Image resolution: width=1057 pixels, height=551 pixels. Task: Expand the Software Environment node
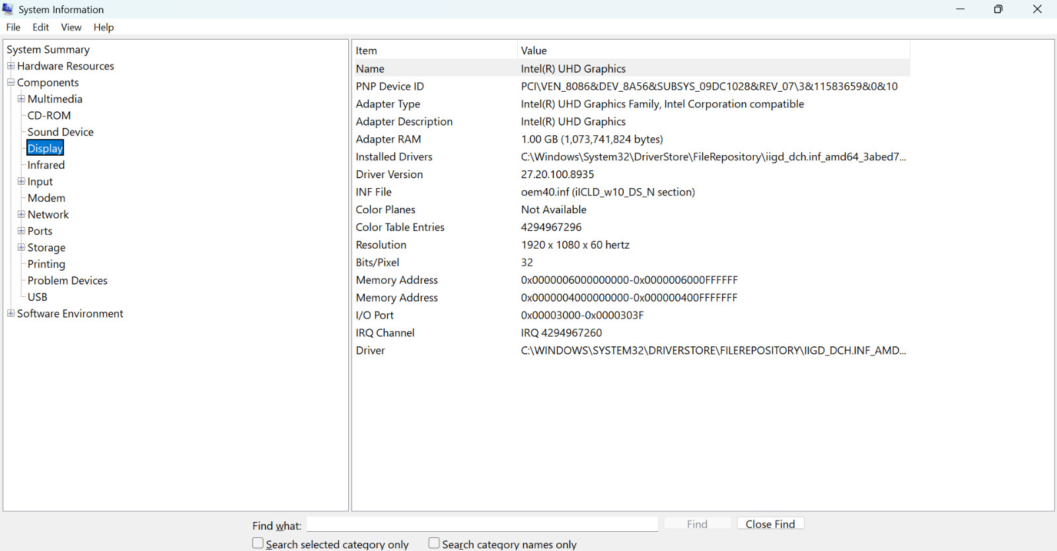(11, 313)
